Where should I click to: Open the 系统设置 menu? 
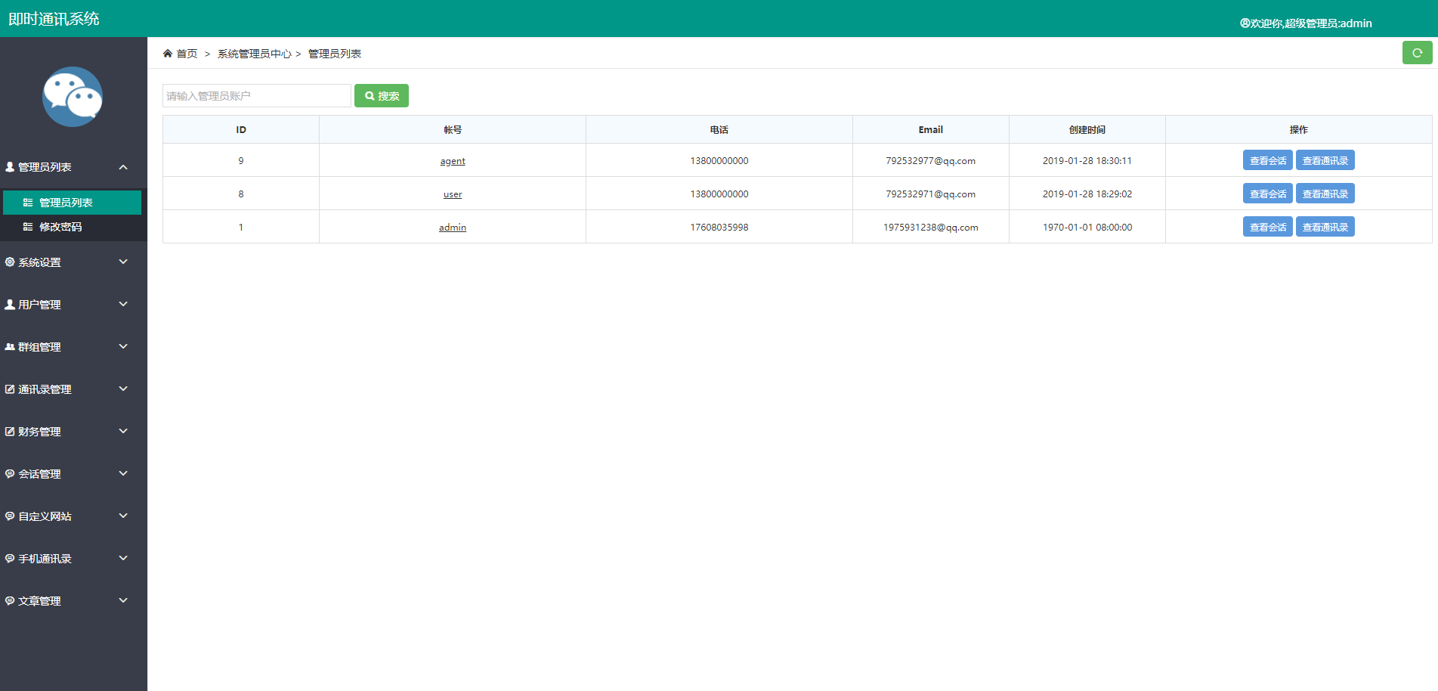73,262
